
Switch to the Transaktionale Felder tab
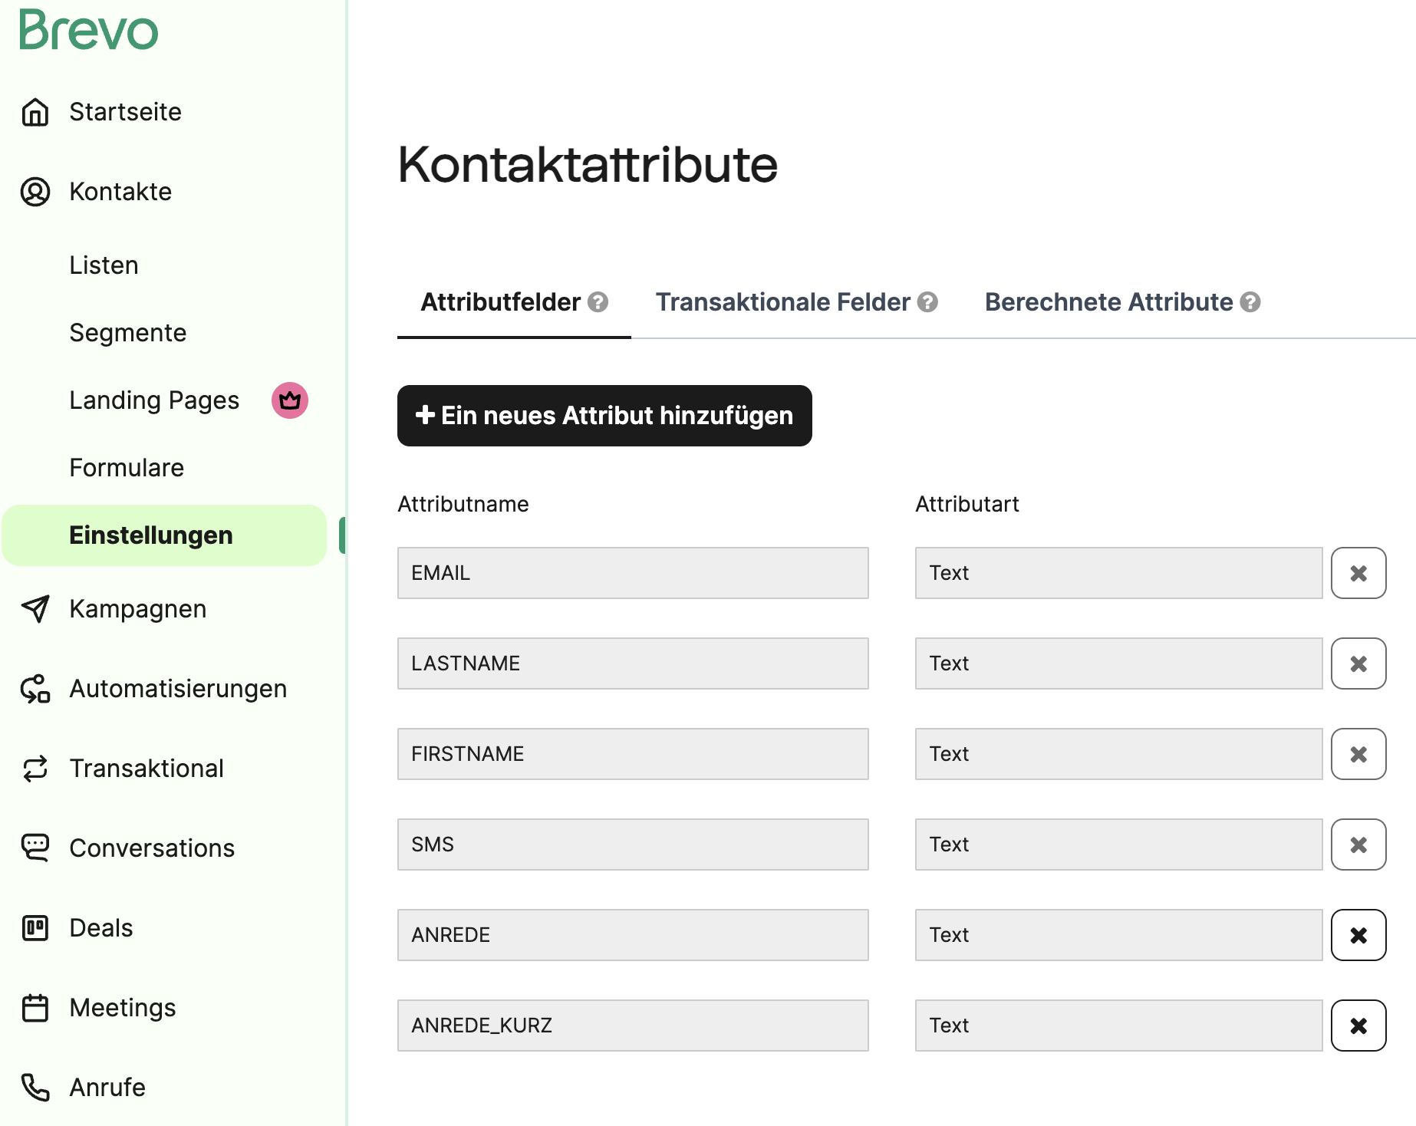coord(782,302)
